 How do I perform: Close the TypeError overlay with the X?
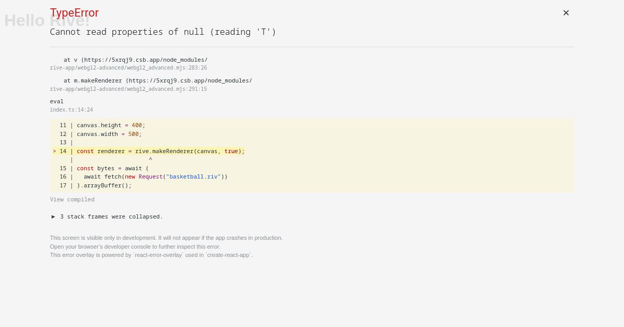(x=566, y=13)
